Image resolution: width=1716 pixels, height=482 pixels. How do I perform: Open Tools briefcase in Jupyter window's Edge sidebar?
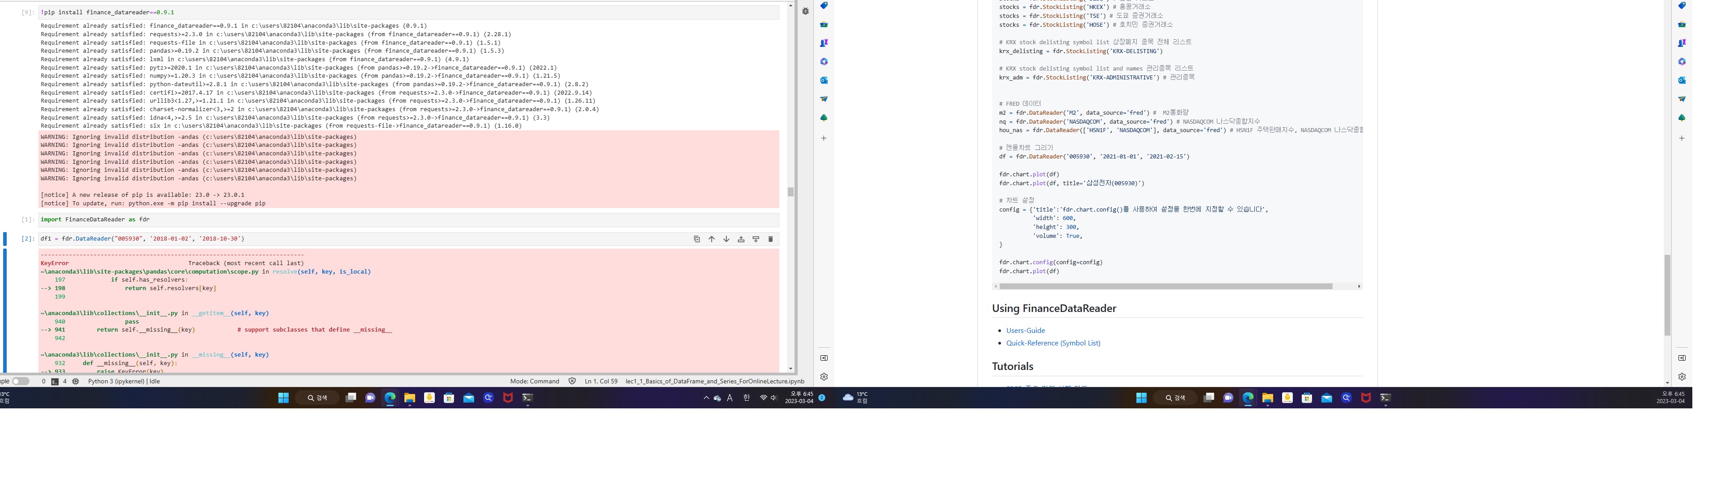click(x=824, y=25)
